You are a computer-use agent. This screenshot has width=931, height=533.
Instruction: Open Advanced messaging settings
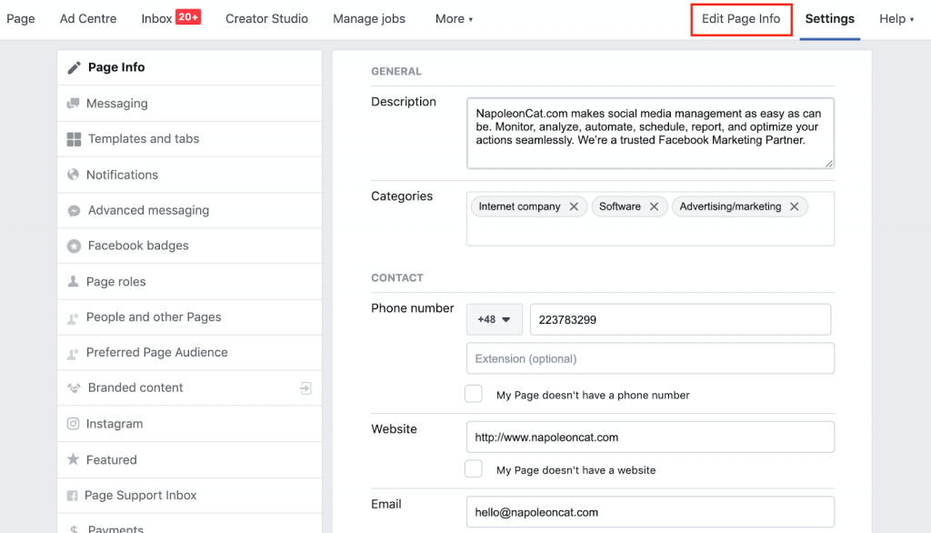click(x=189, y=210)
